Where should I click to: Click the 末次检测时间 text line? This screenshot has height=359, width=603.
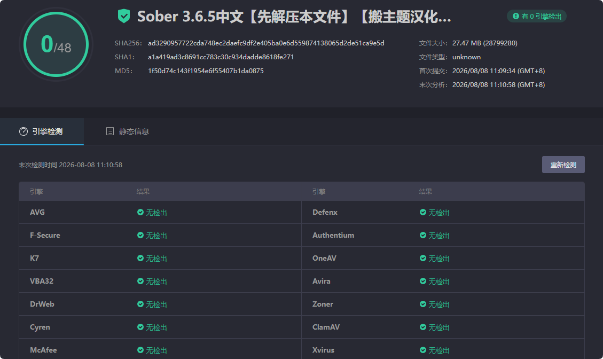(71, 165)
